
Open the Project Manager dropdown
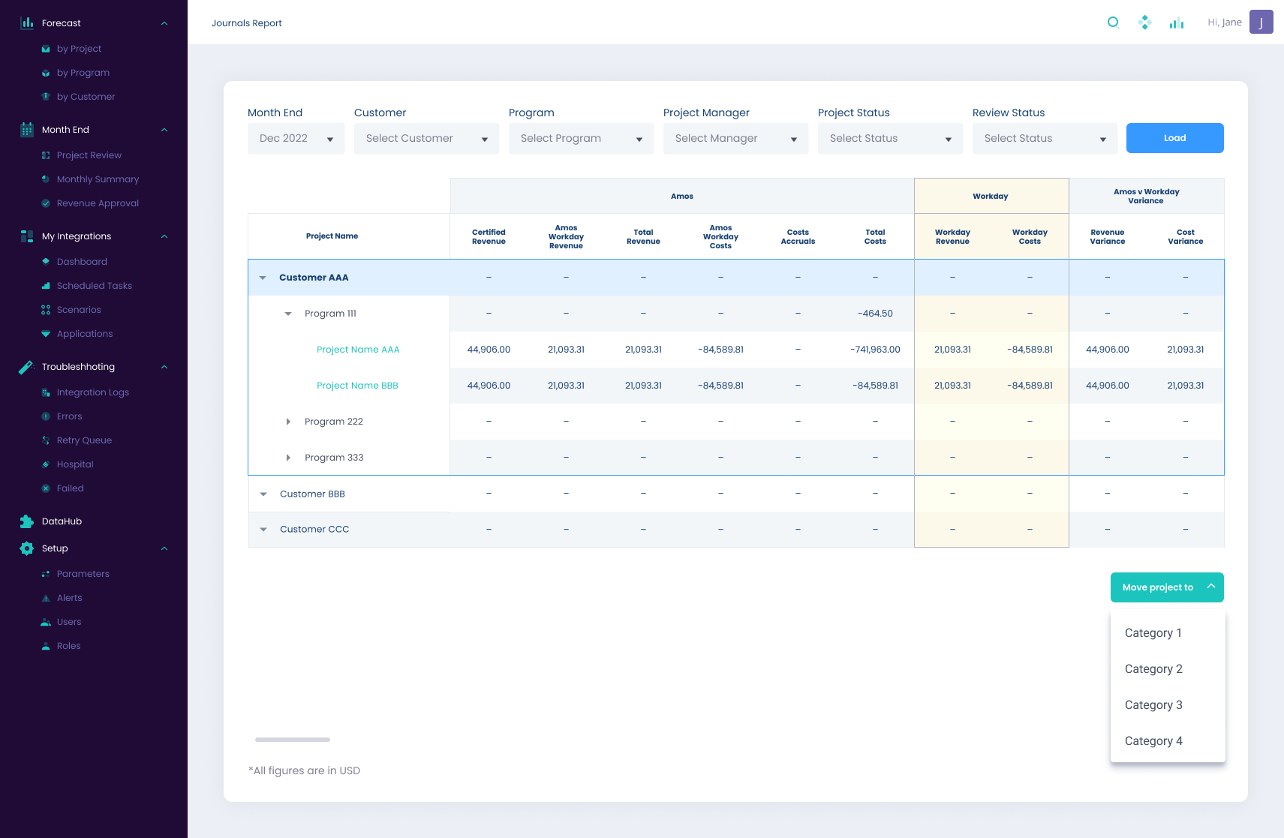(735, 139)
